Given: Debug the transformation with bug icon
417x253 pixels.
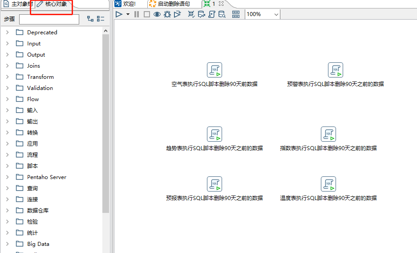Looking at the screenshot, I should (167, 14).
